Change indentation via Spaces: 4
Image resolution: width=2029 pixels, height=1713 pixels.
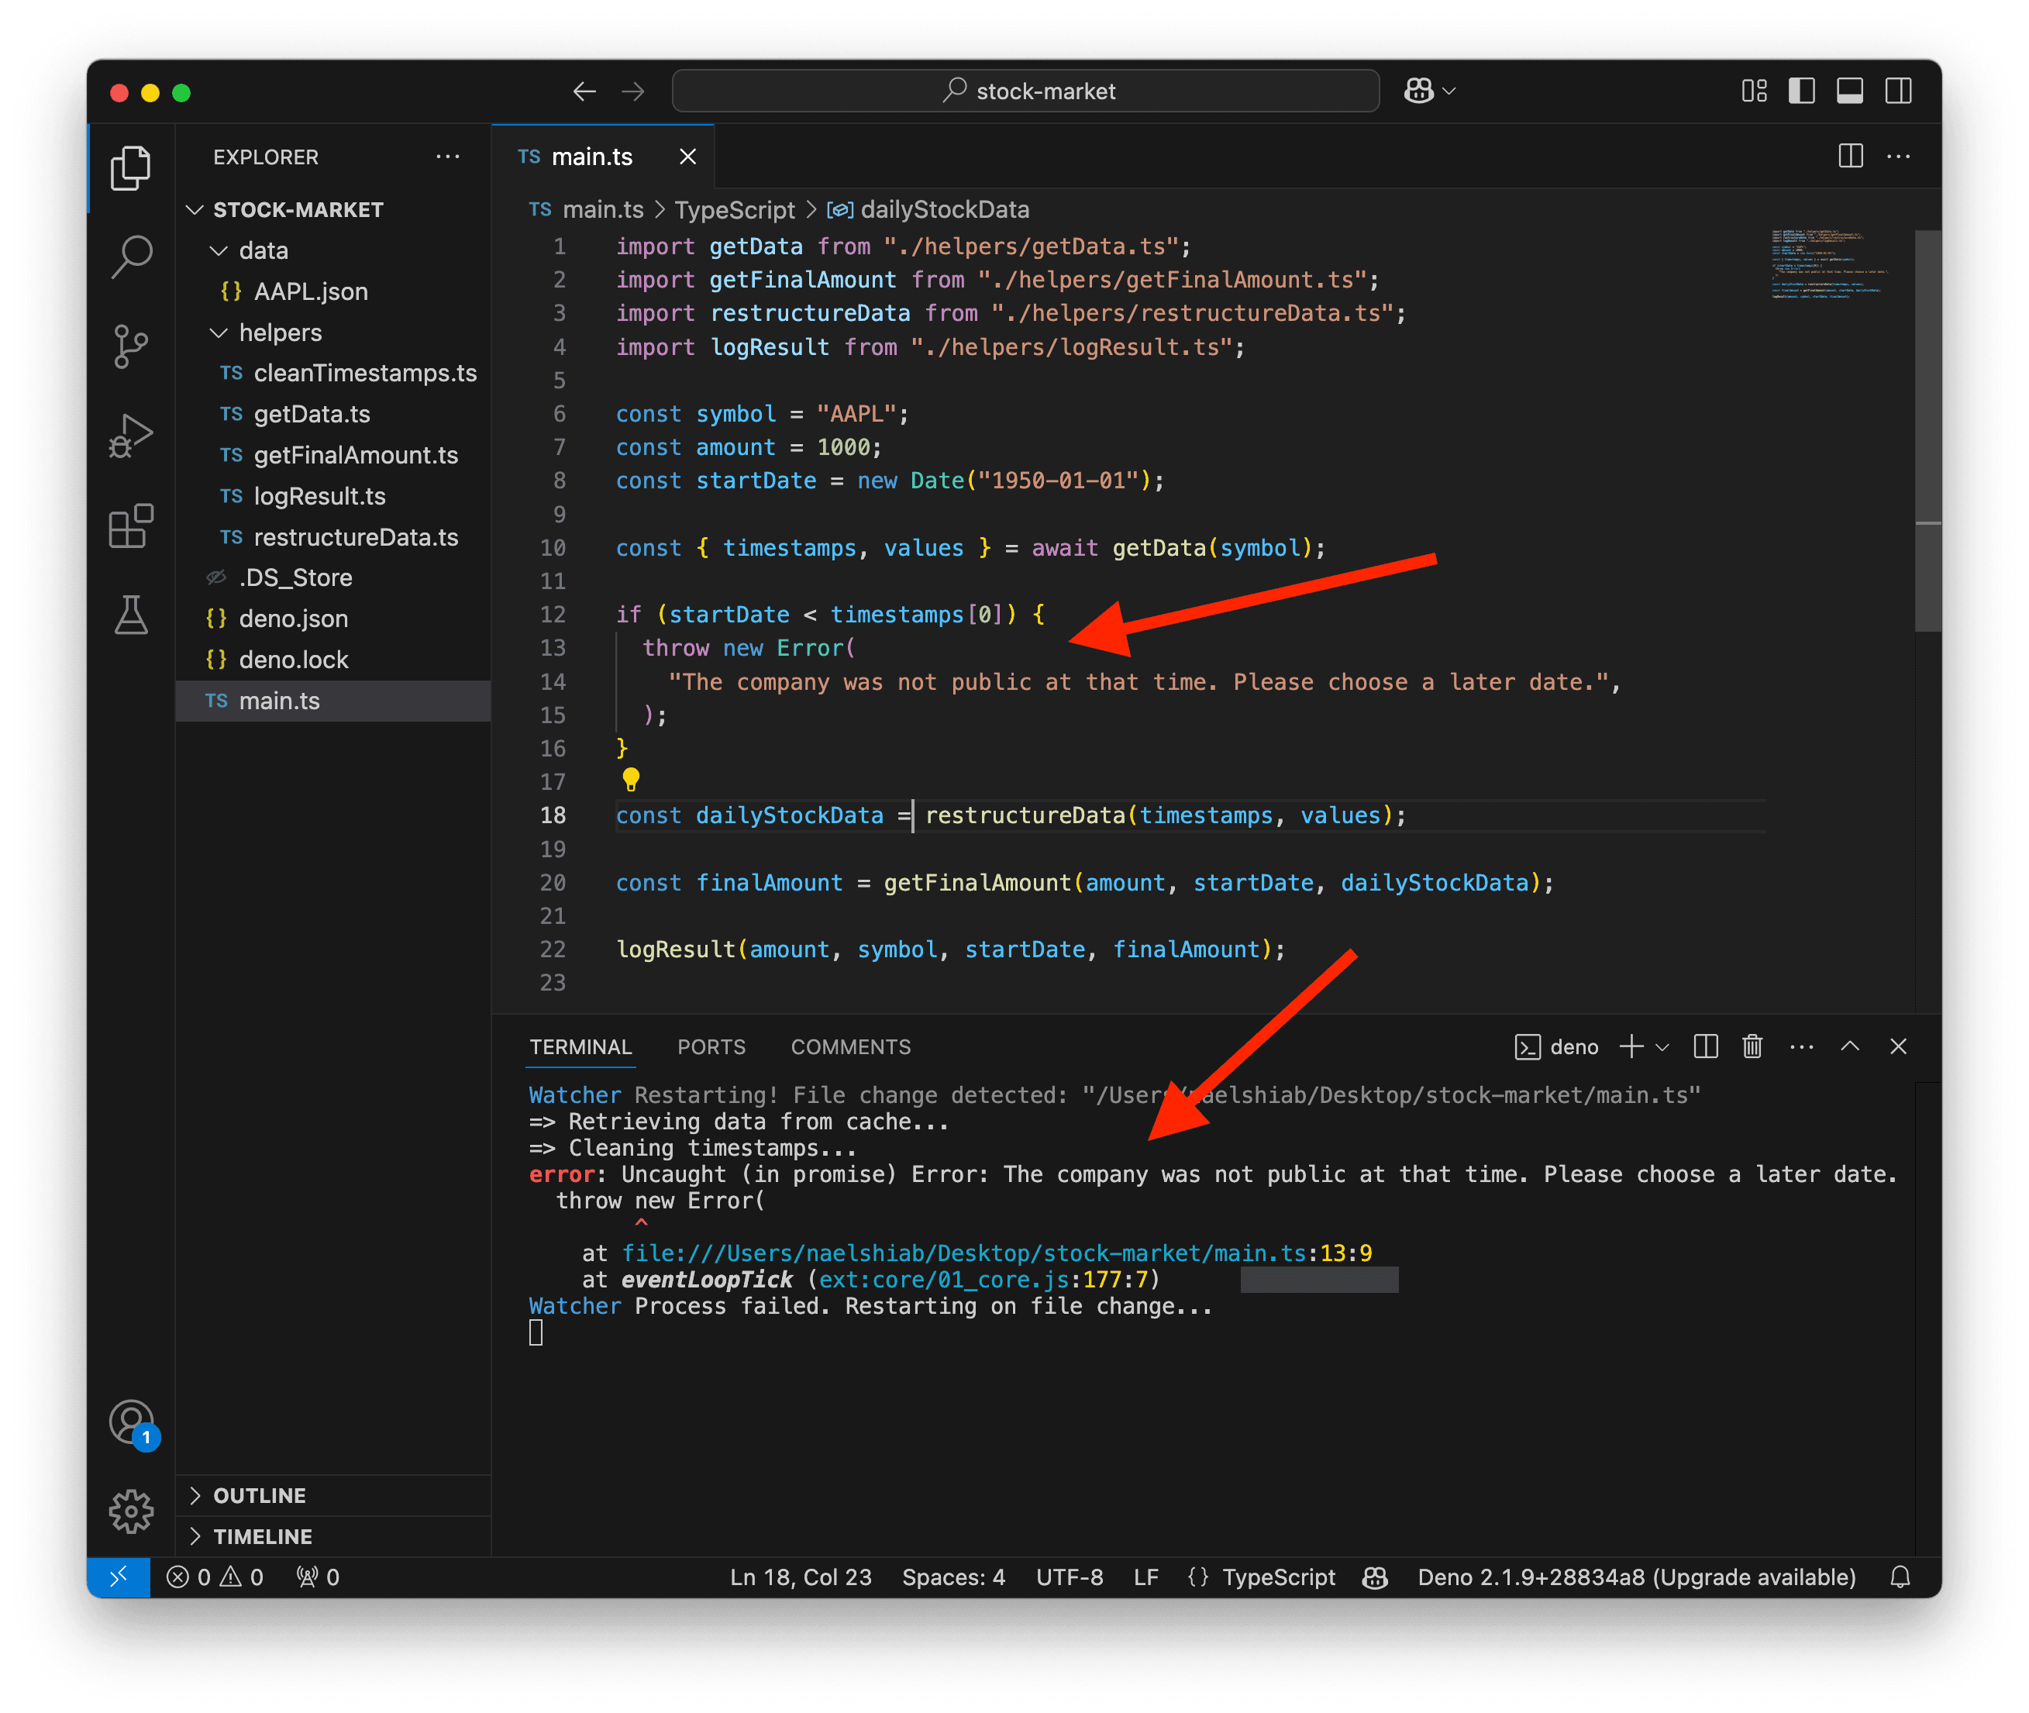click(953, 1577)
